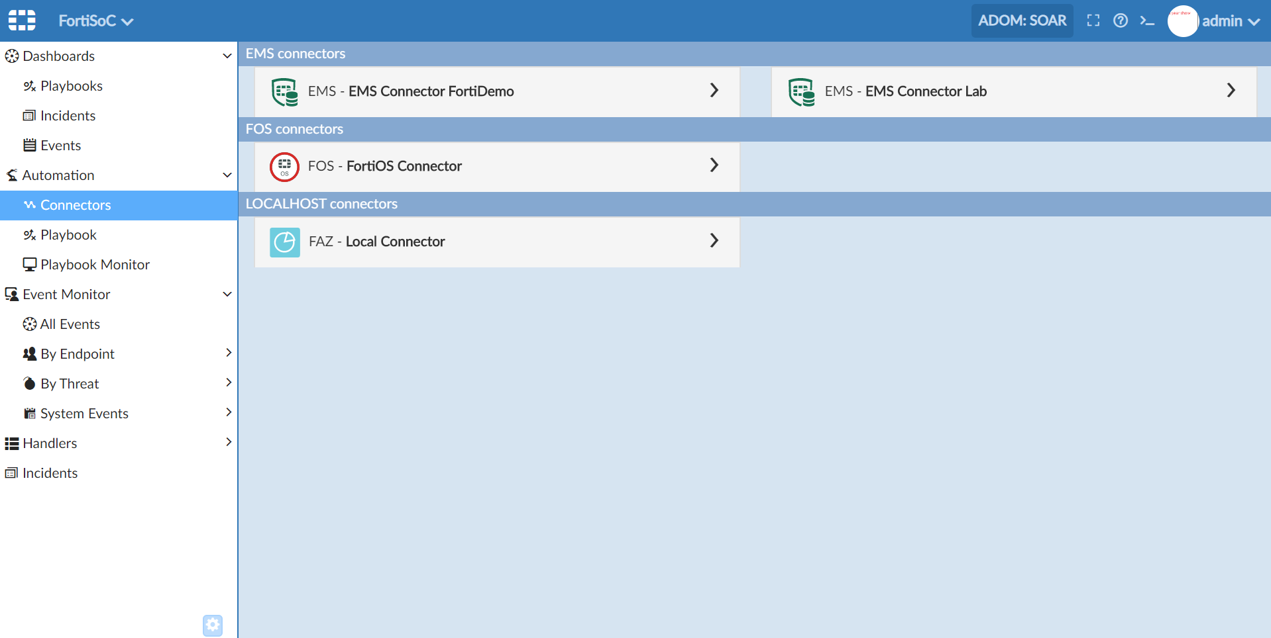Click the Playbooks dashboard icon
1271x638 pixels.
coord(30,86)
